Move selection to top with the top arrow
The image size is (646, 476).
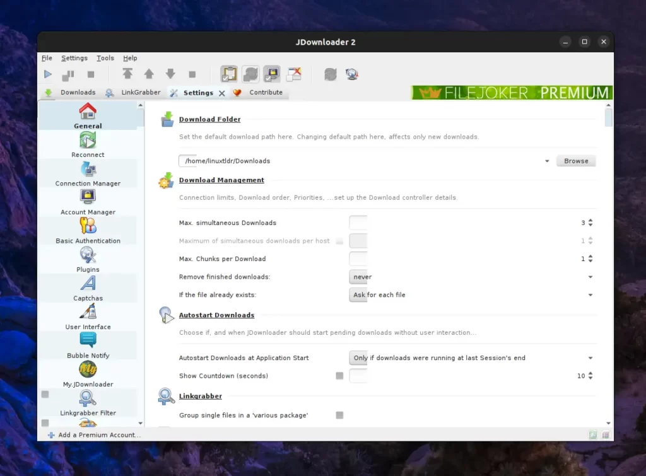point(127,74)
